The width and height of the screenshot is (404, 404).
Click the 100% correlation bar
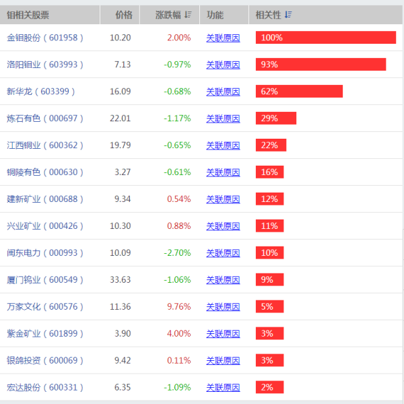pyautogui.click(x=326, y=37)
